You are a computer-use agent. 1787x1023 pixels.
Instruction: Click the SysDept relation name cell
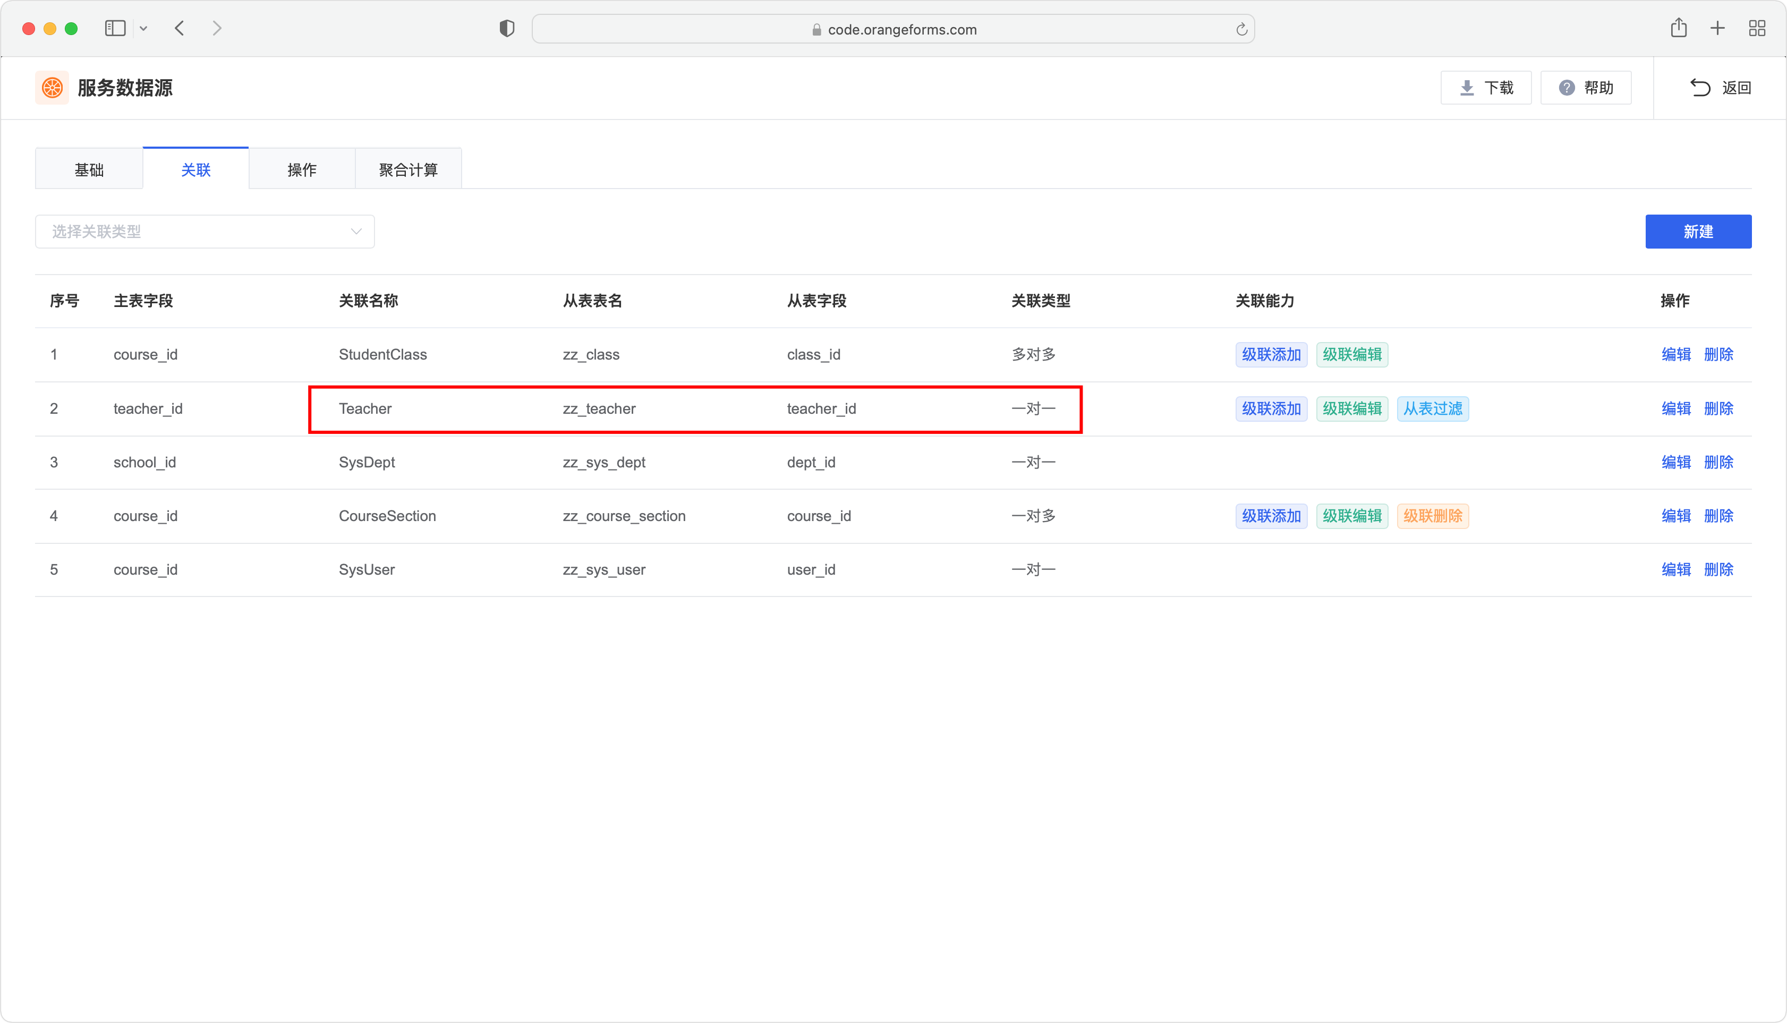(367, 462)
